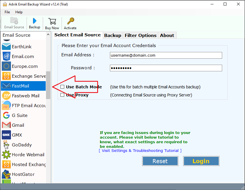Screen dimensions: 245x190
Task: Open the About tab
Action: point(167,35)
